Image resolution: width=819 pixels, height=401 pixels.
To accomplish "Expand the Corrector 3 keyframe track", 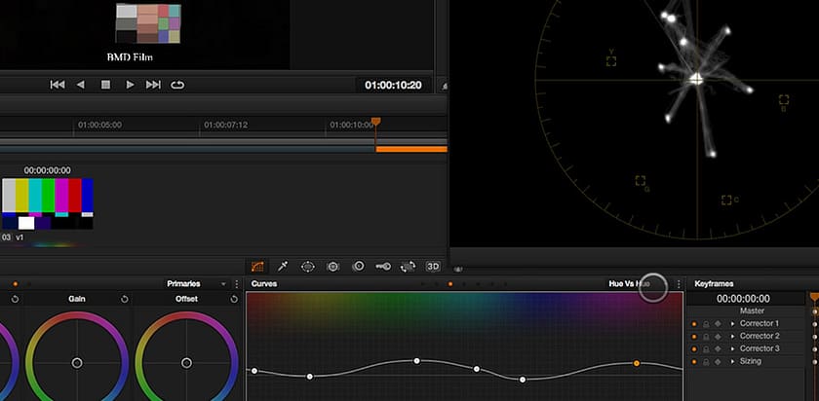I will (732, 348).
